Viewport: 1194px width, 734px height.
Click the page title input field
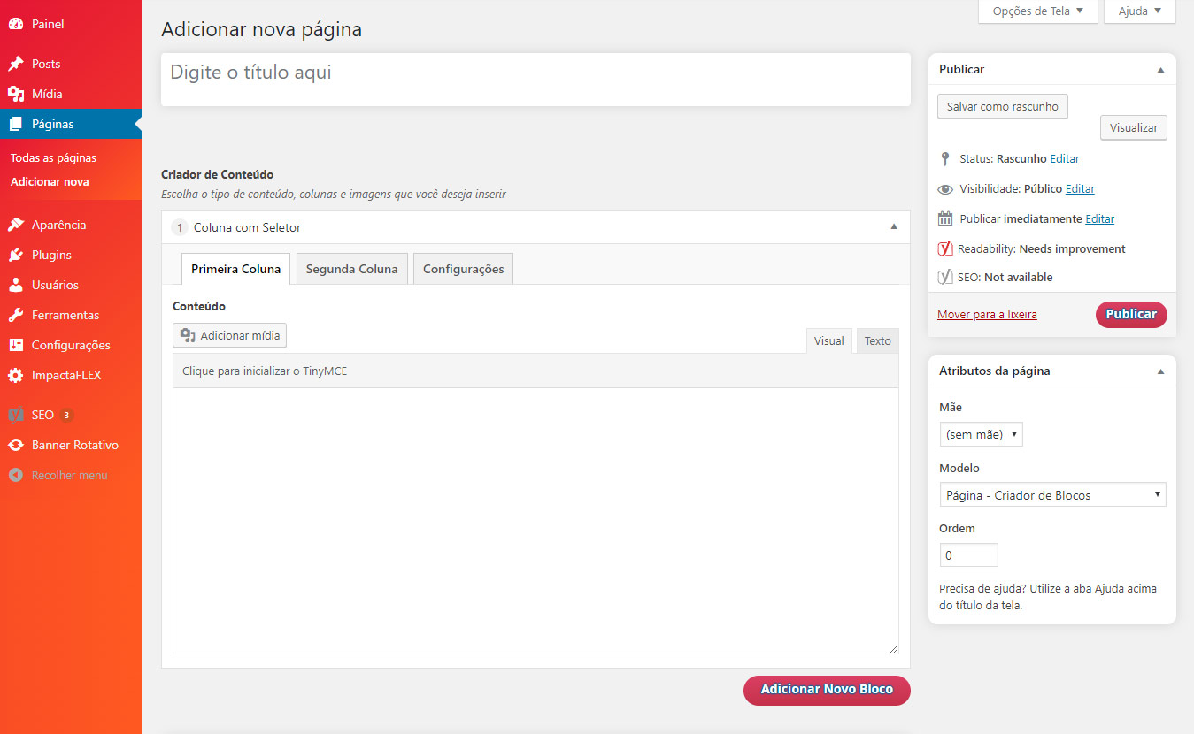(x=535, y=80)
